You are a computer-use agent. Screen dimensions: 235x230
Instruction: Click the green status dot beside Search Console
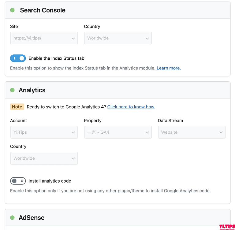pos(12,10)
